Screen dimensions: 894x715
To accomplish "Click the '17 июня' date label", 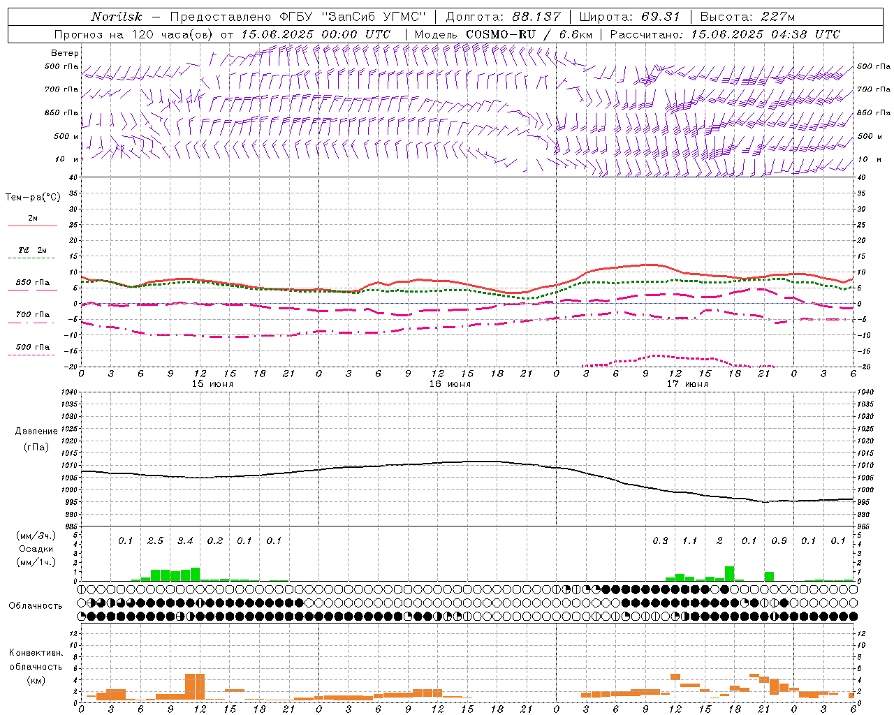I will click(x=687, y=384).
